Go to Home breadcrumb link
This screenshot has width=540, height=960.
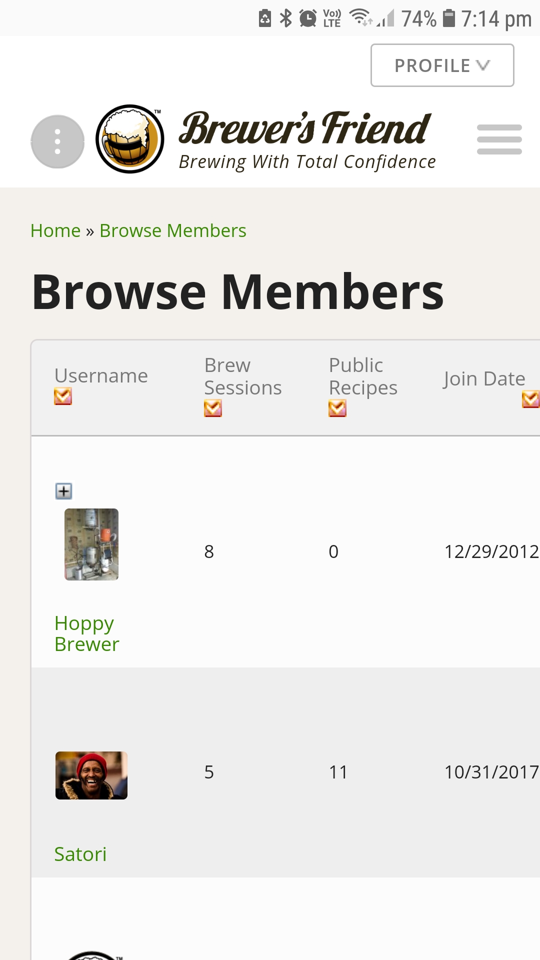[x=55, y=231]
